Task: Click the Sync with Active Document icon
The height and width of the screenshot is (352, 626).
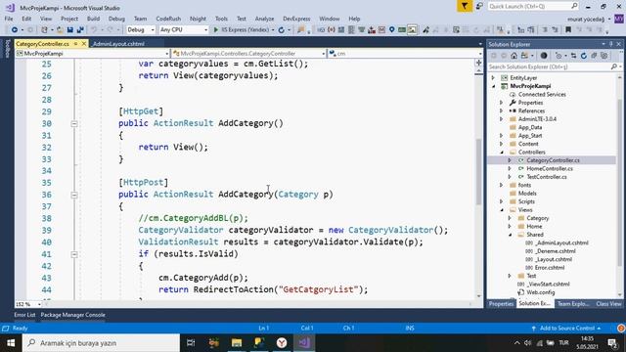Action: point(574,56)
